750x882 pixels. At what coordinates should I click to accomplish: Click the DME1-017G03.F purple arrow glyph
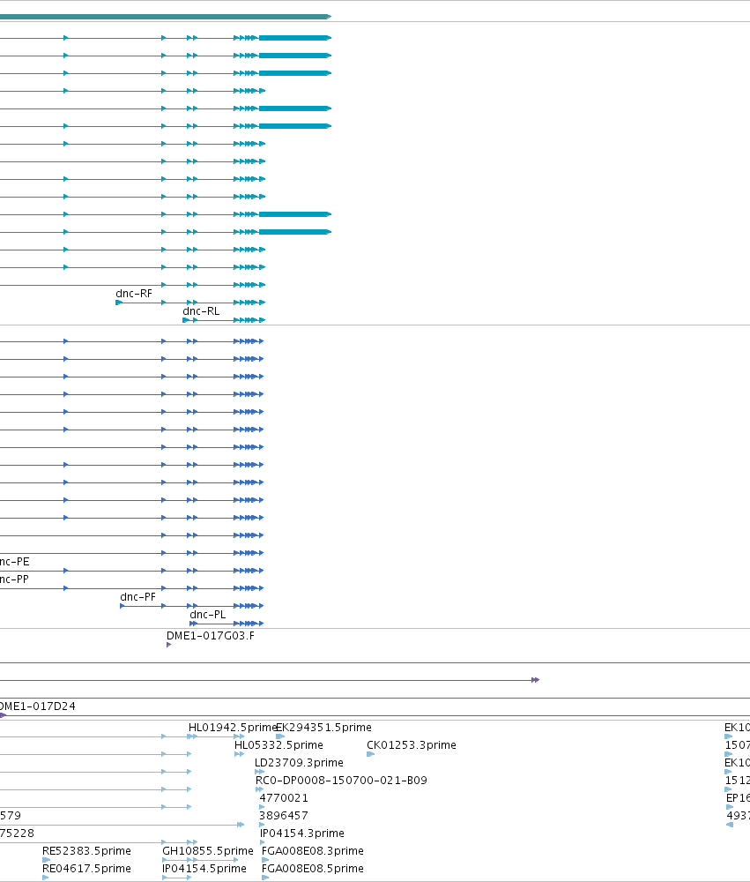pos(168,645)
